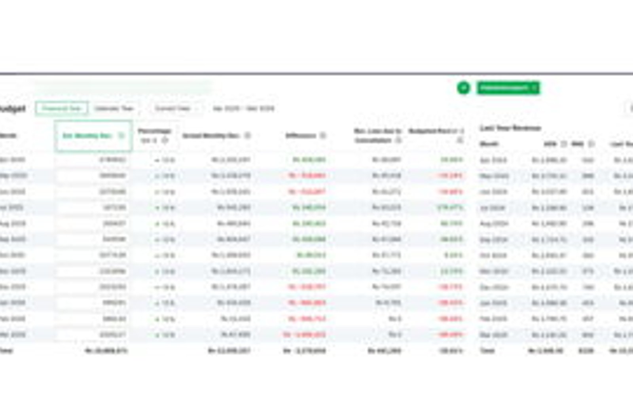Click the highlighted Est. Monthly Rev. column header
Image resolution: width=633 pixels, height=408 pixels.
pyautogui.click(x=93, y=136)
